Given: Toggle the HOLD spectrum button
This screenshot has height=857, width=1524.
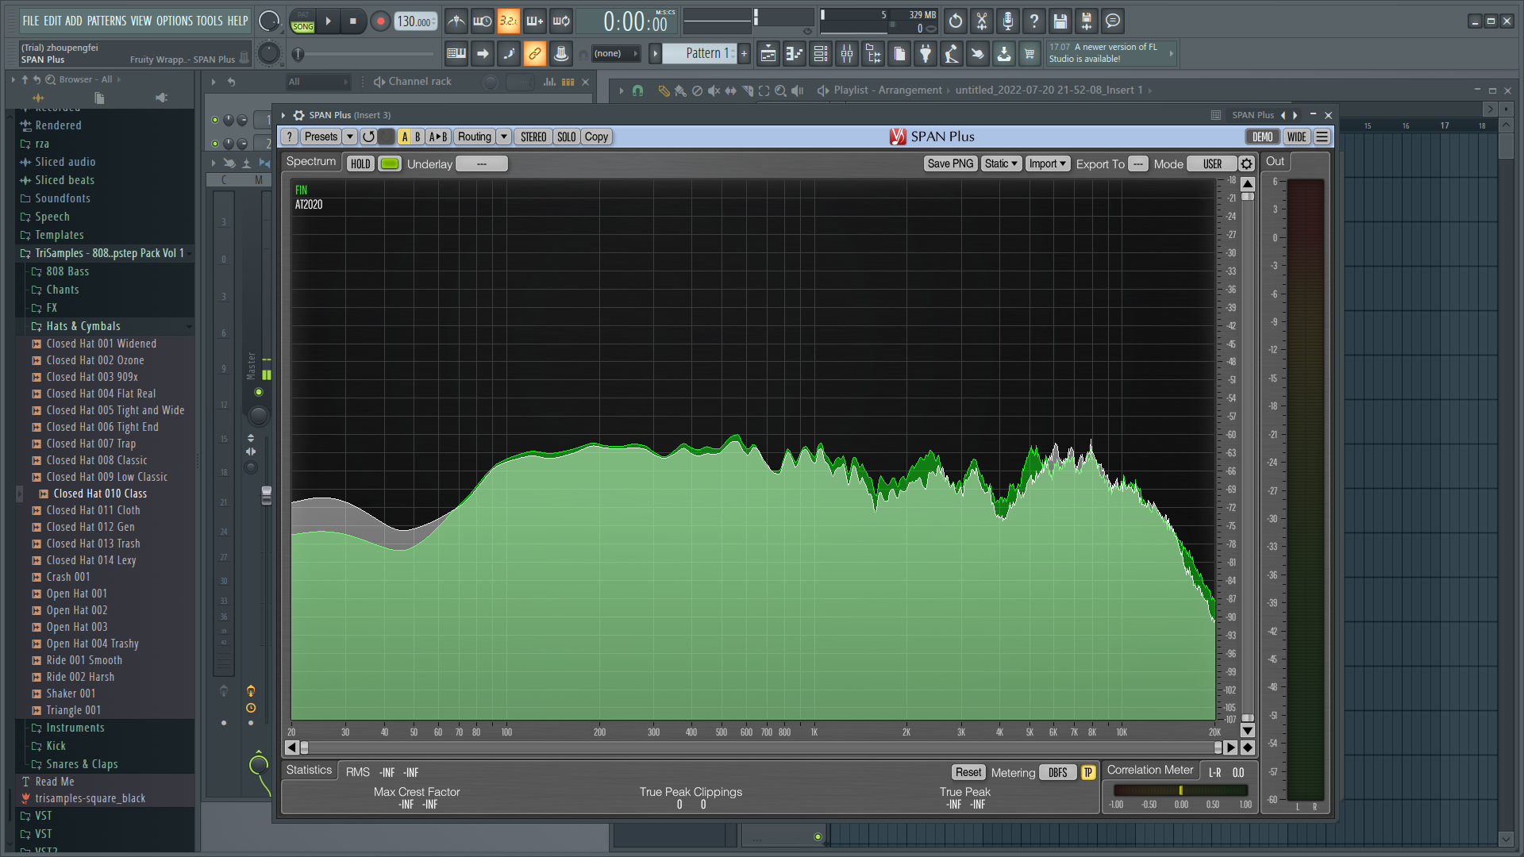Looking at the screenshot, I should click(360, 163).
